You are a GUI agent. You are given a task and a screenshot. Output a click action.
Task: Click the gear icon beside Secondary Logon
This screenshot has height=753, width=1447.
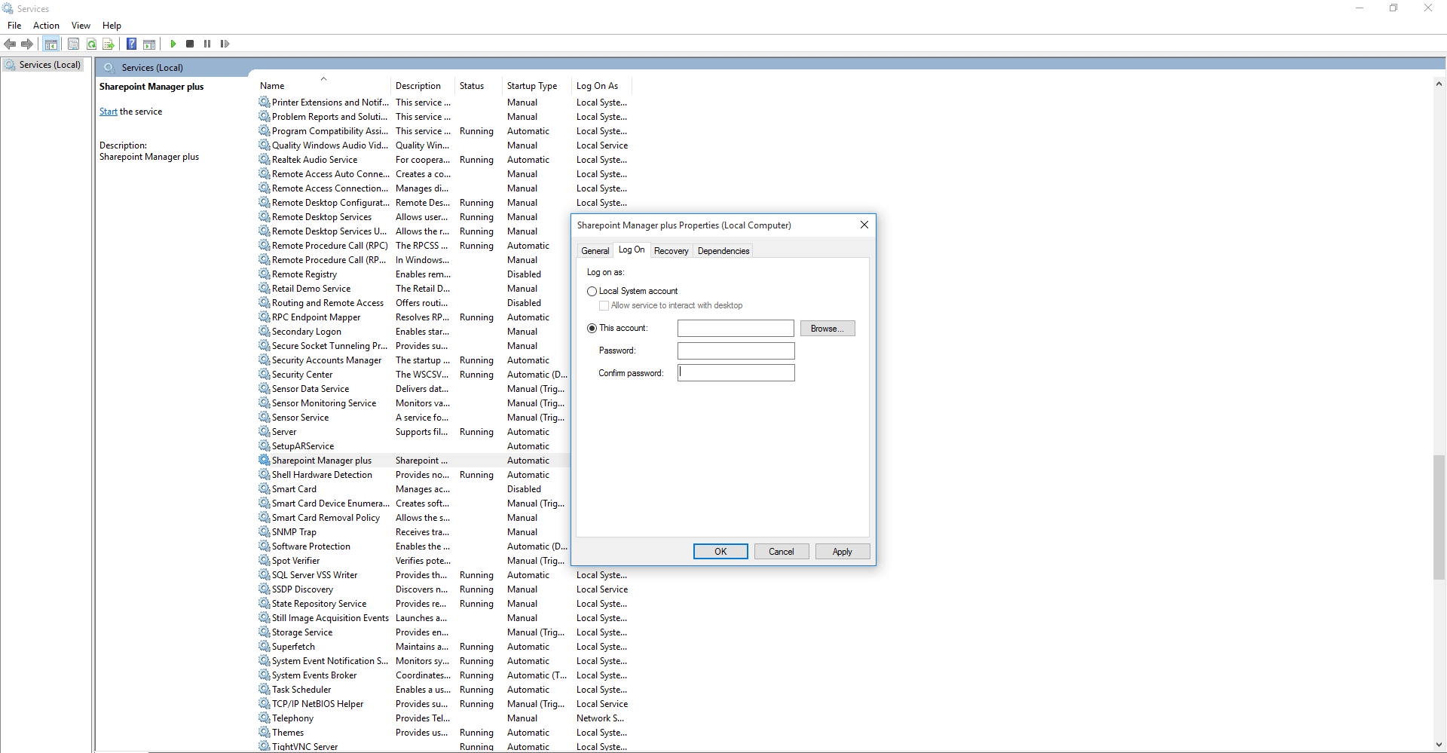(265, 331)
